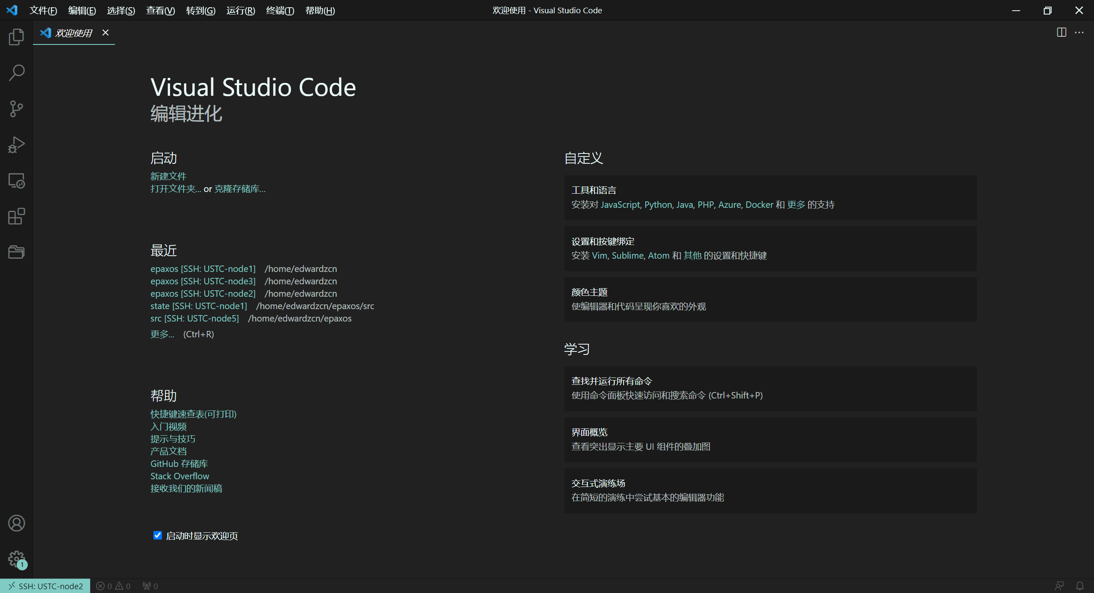Open the 入门视频 link
This screenshot has height=593, width=1094.
(x=168, y=426)
